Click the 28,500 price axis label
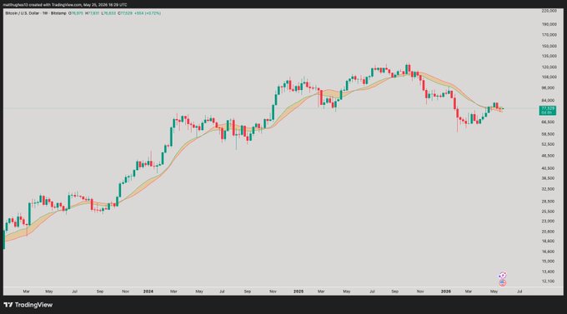This screenshot has width=567, height=314. click(x=549, y=202)
